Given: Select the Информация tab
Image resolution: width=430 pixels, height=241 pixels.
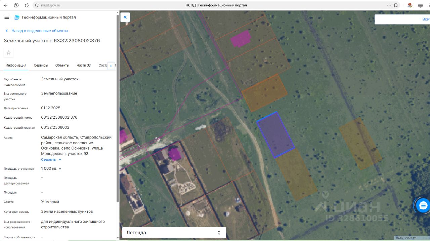Looking at the screenshot, I should pyautogui.click(x=16, y=65).
